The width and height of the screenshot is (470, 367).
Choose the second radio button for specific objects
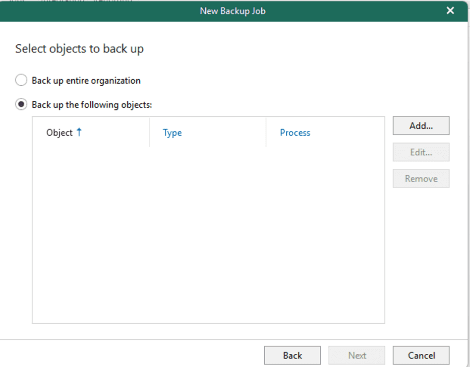coord(21,104)
